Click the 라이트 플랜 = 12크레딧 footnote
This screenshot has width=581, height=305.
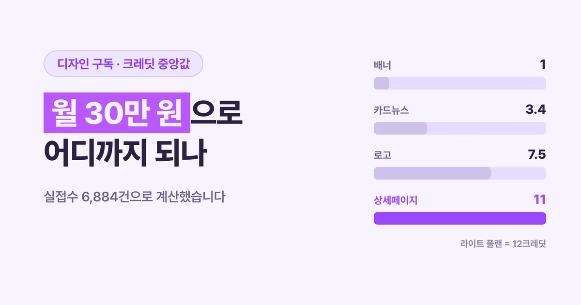pyautogui.click(x=503, y=244)
